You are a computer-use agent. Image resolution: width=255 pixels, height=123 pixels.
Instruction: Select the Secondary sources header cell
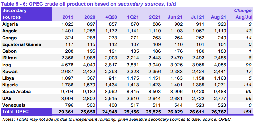click(x=14, y=14)
